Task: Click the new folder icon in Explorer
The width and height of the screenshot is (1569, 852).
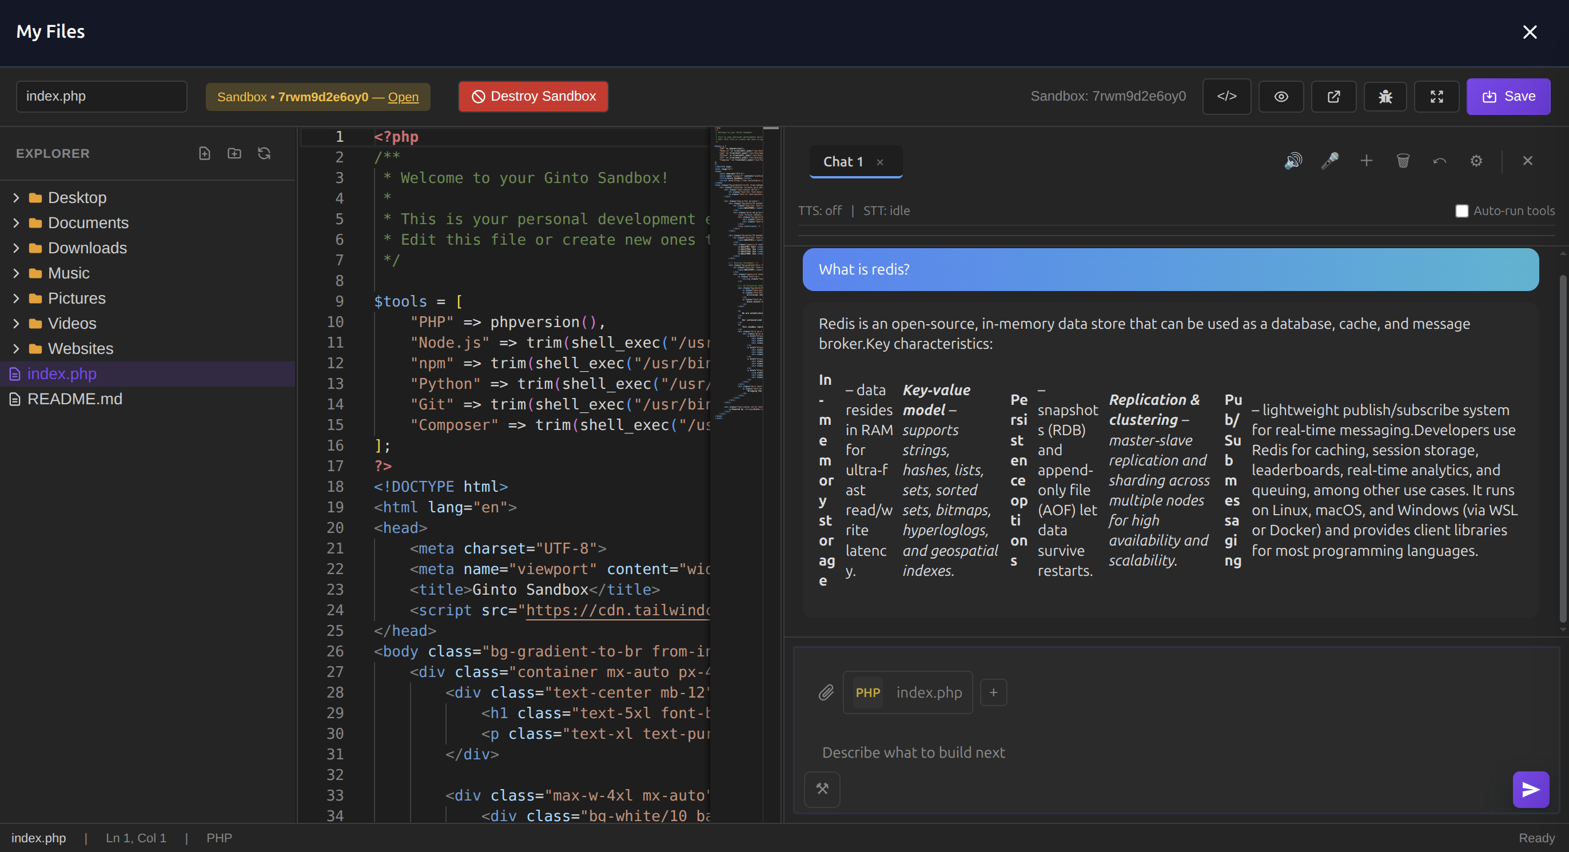Action: [x=234, y=153]
